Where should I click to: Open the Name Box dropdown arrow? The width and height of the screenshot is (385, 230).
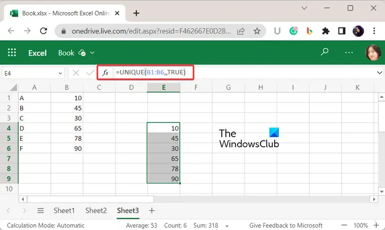pyautogui.click(x=60, y=73)
